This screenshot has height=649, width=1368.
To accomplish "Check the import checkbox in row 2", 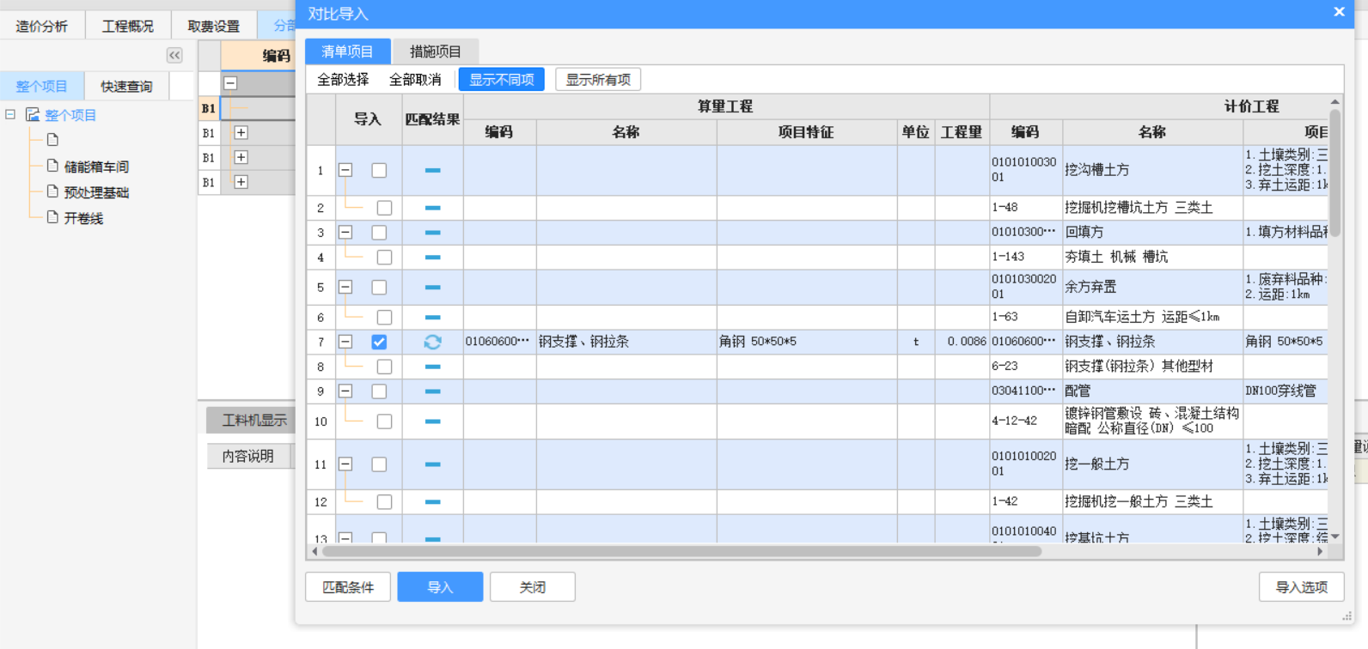I will (384, 208).
